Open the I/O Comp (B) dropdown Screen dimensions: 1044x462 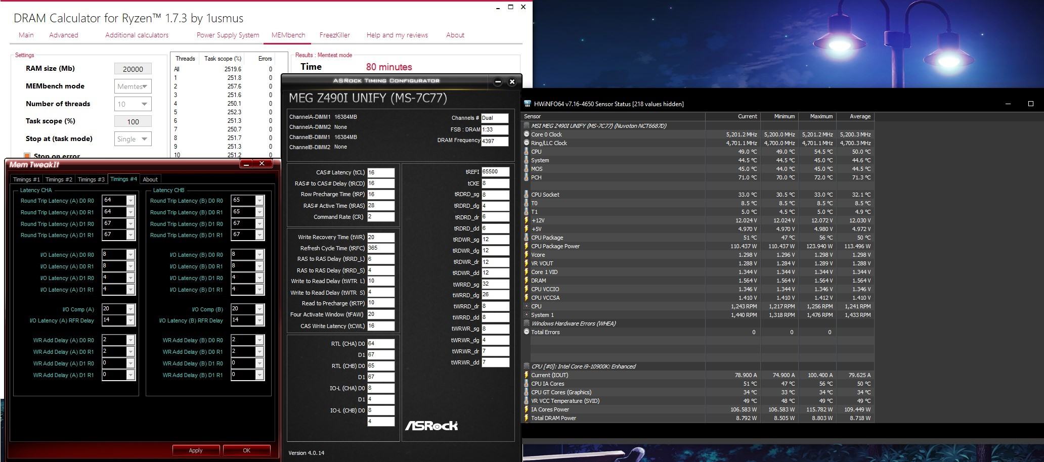259,309
